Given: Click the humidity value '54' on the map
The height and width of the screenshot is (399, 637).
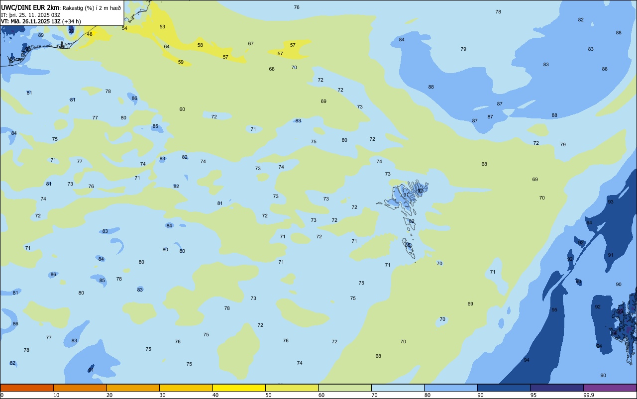Looking at the screenshot, I should tap(124, 28).
